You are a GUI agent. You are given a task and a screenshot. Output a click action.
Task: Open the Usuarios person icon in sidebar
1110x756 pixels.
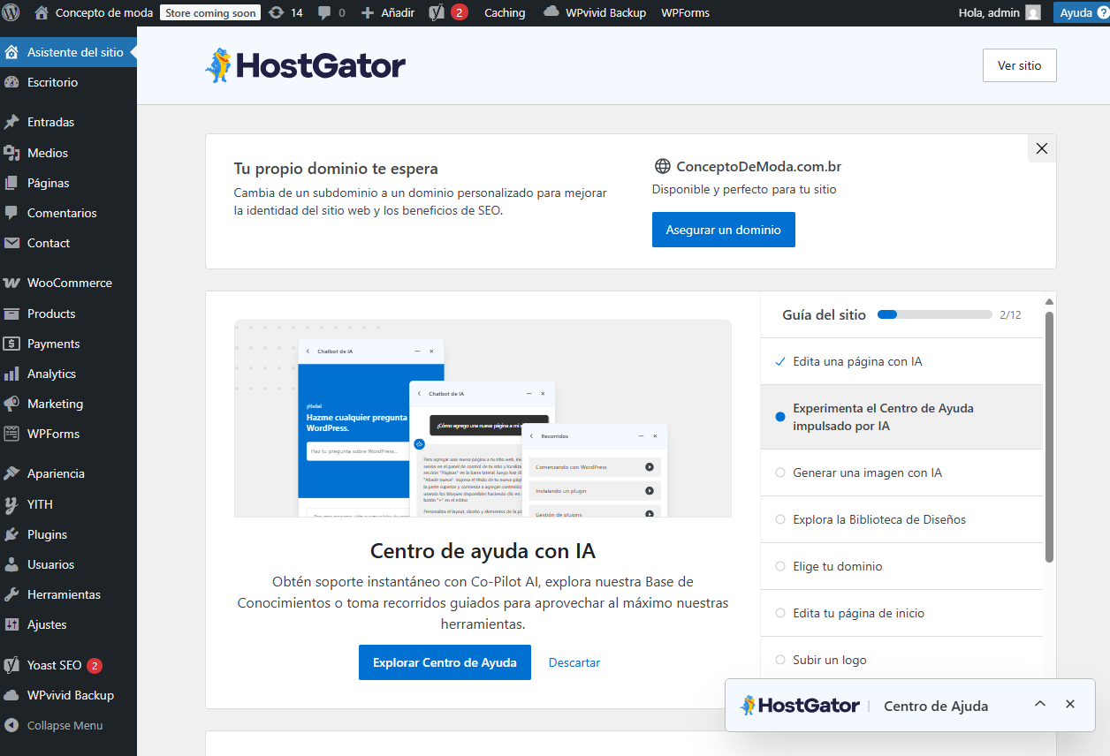point(11,564)
